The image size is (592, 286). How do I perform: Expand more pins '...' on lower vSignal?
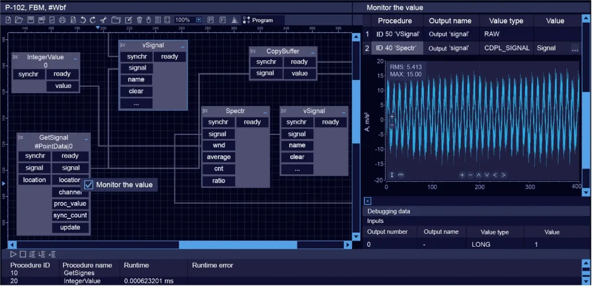click(297, 169)
